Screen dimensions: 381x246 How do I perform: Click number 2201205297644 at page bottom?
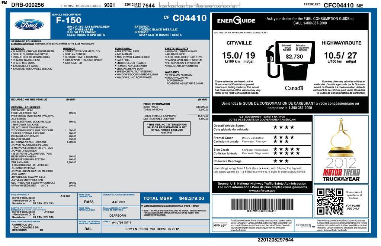[x=276, y=240]
